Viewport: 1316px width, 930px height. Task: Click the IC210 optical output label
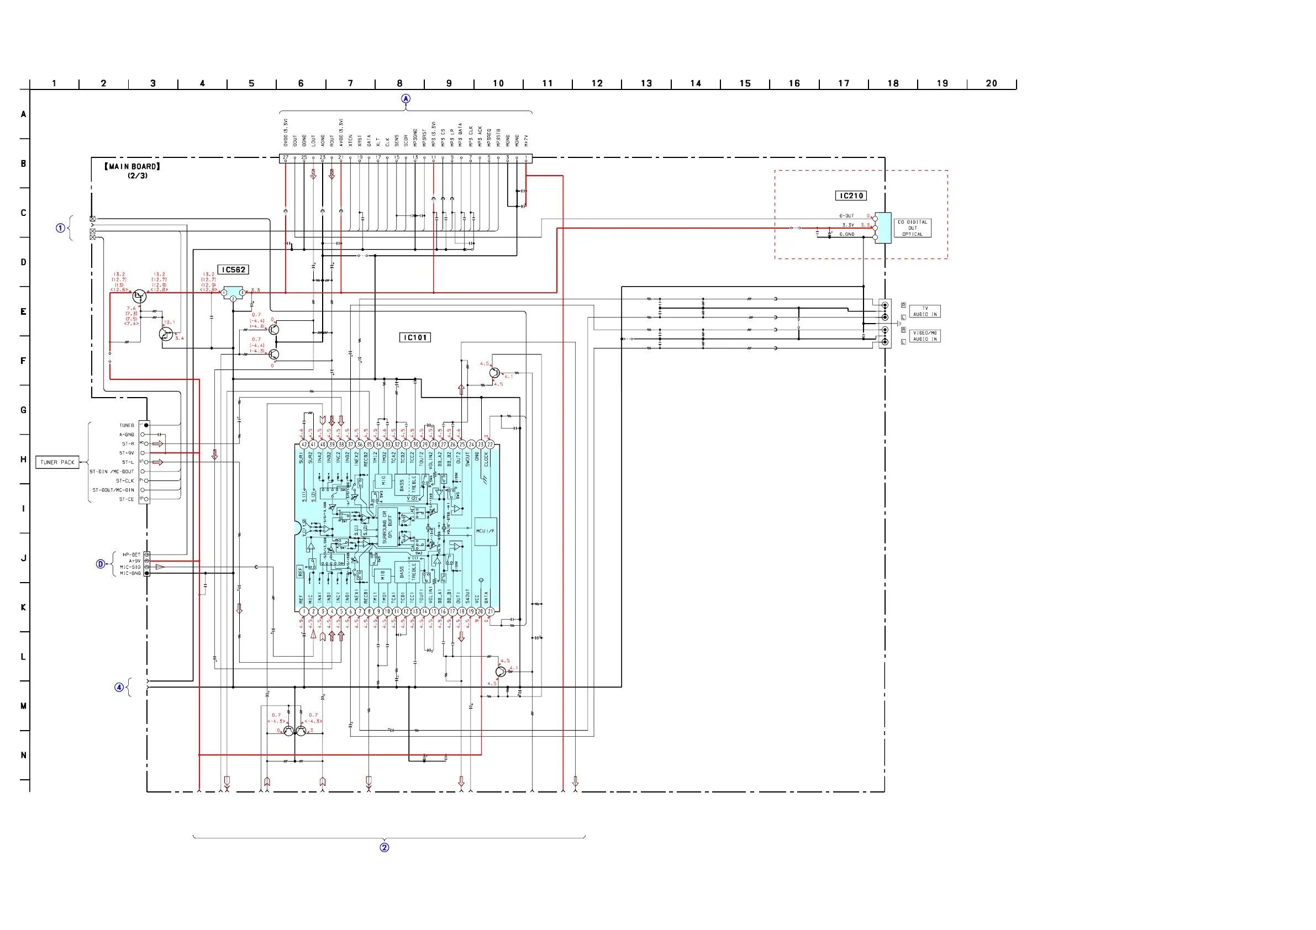click(x=851, y=196)
